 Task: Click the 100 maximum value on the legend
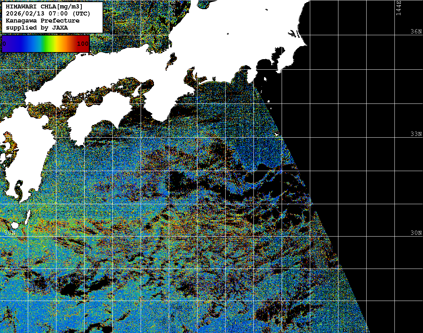click(82, 44)
